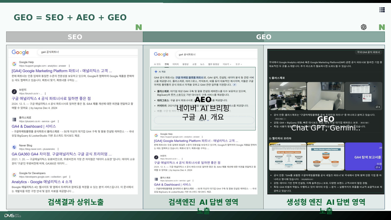Click the 플러스제로 +1 citation chip

click(280, 119)
